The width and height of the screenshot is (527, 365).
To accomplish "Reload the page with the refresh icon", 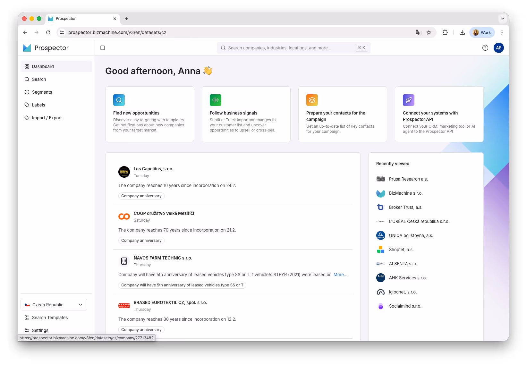I will [48, 32].
